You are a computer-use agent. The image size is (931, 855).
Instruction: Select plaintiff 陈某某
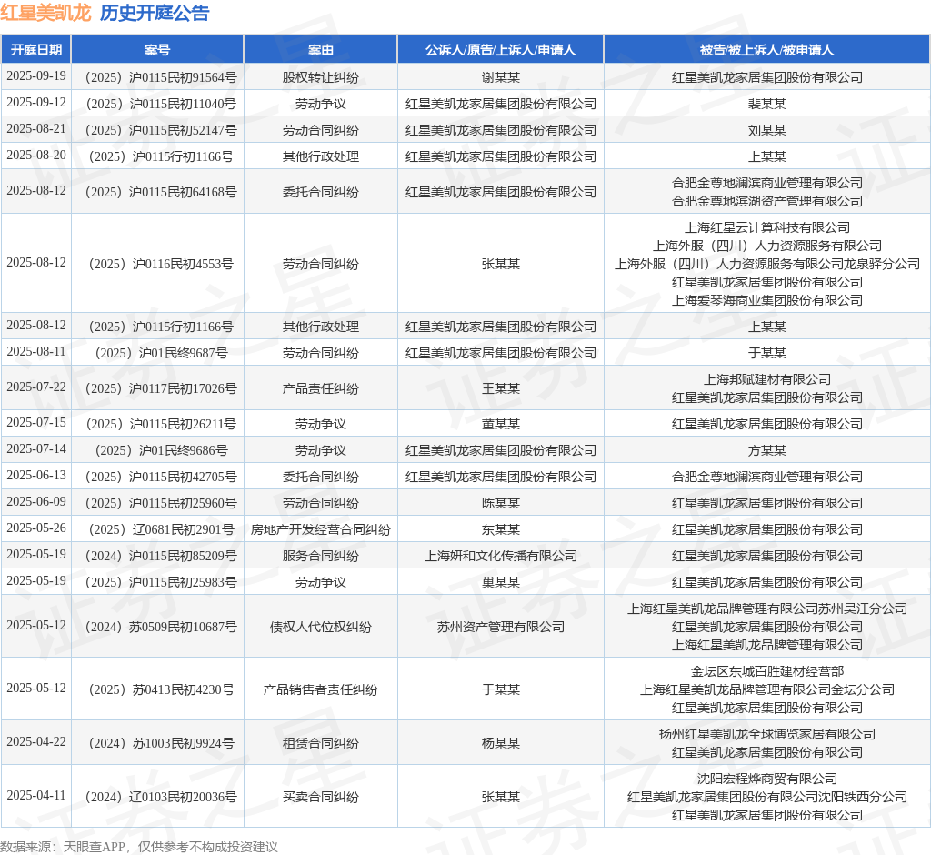[x=501, y=503]
